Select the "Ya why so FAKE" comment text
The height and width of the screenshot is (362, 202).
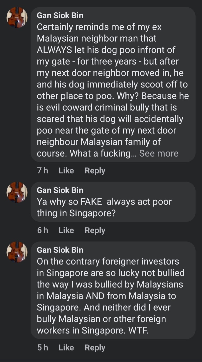pos(104,207)
